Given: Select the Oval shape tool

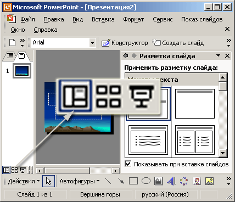Looking at the screenshot, I should click(x=146, y=181).
